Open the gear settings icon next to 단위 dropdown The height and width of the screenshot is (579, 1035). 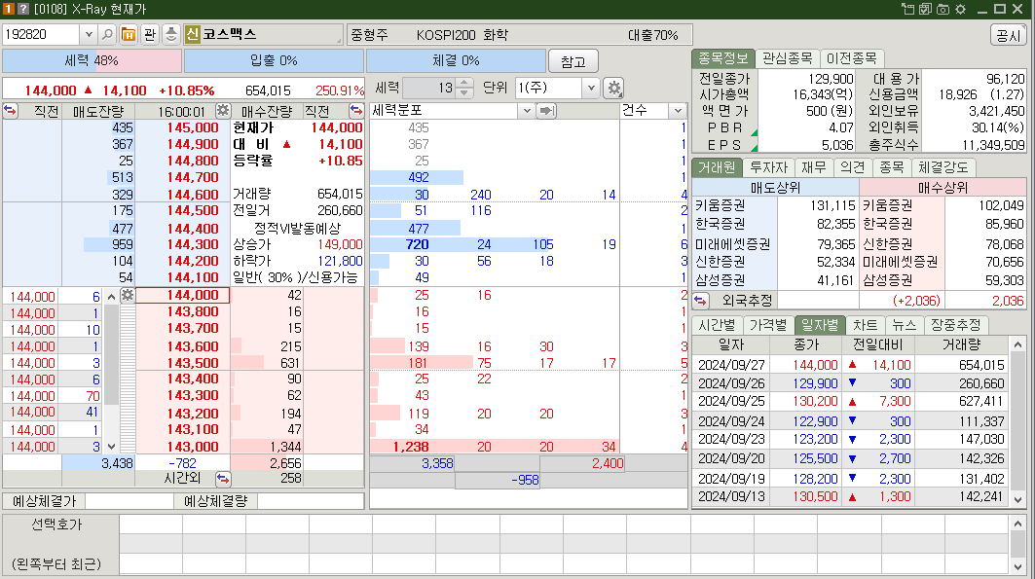[x=613, y=89]
